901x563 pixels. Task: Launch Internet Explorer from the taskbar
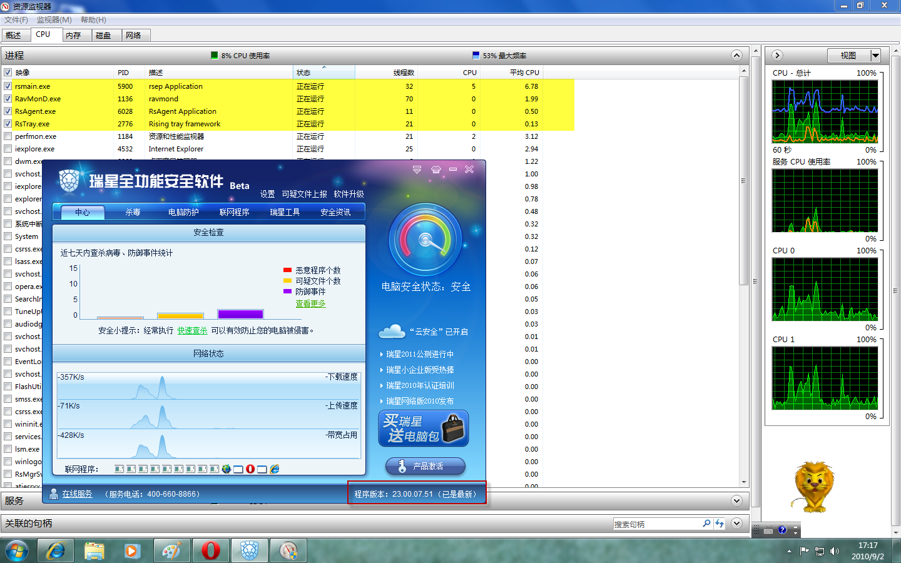coord(56,550)
